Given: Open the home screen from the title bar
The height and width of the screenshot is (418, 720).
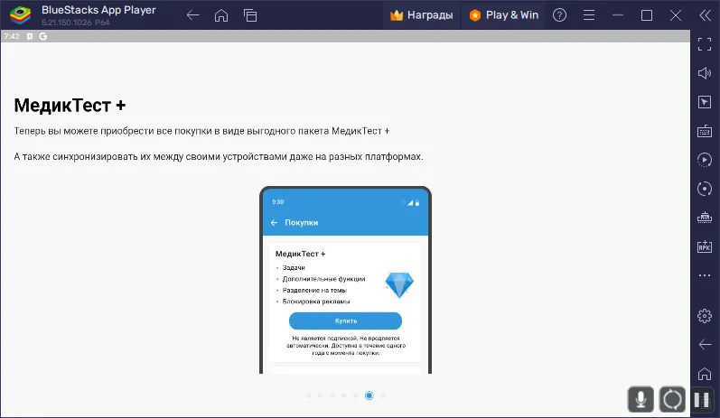Looking at the screenshot, I should (x=221, y=15).
